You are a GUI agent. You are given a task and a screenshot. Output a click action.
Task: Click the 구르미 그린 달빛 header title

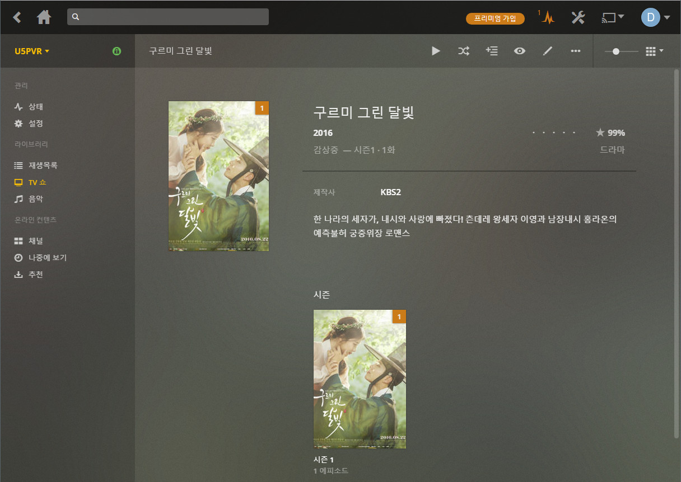[180, 51]
